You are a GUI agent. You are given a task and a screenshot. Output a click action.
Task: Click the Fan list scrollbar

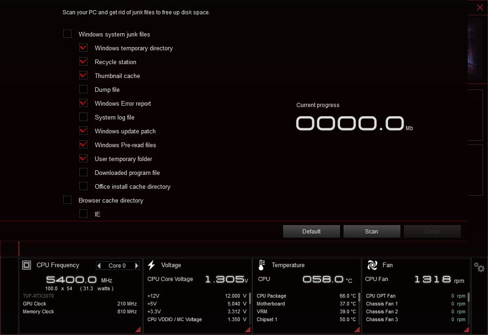pyautogui.click(x=468, y=297)
